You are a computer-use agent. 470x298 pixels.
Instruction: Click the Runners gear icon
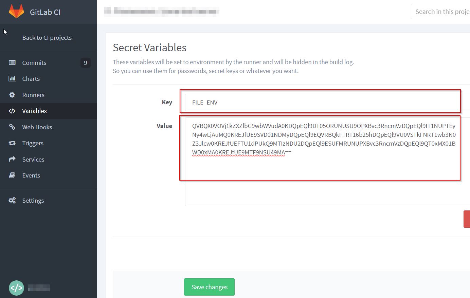tap(12, 95)
